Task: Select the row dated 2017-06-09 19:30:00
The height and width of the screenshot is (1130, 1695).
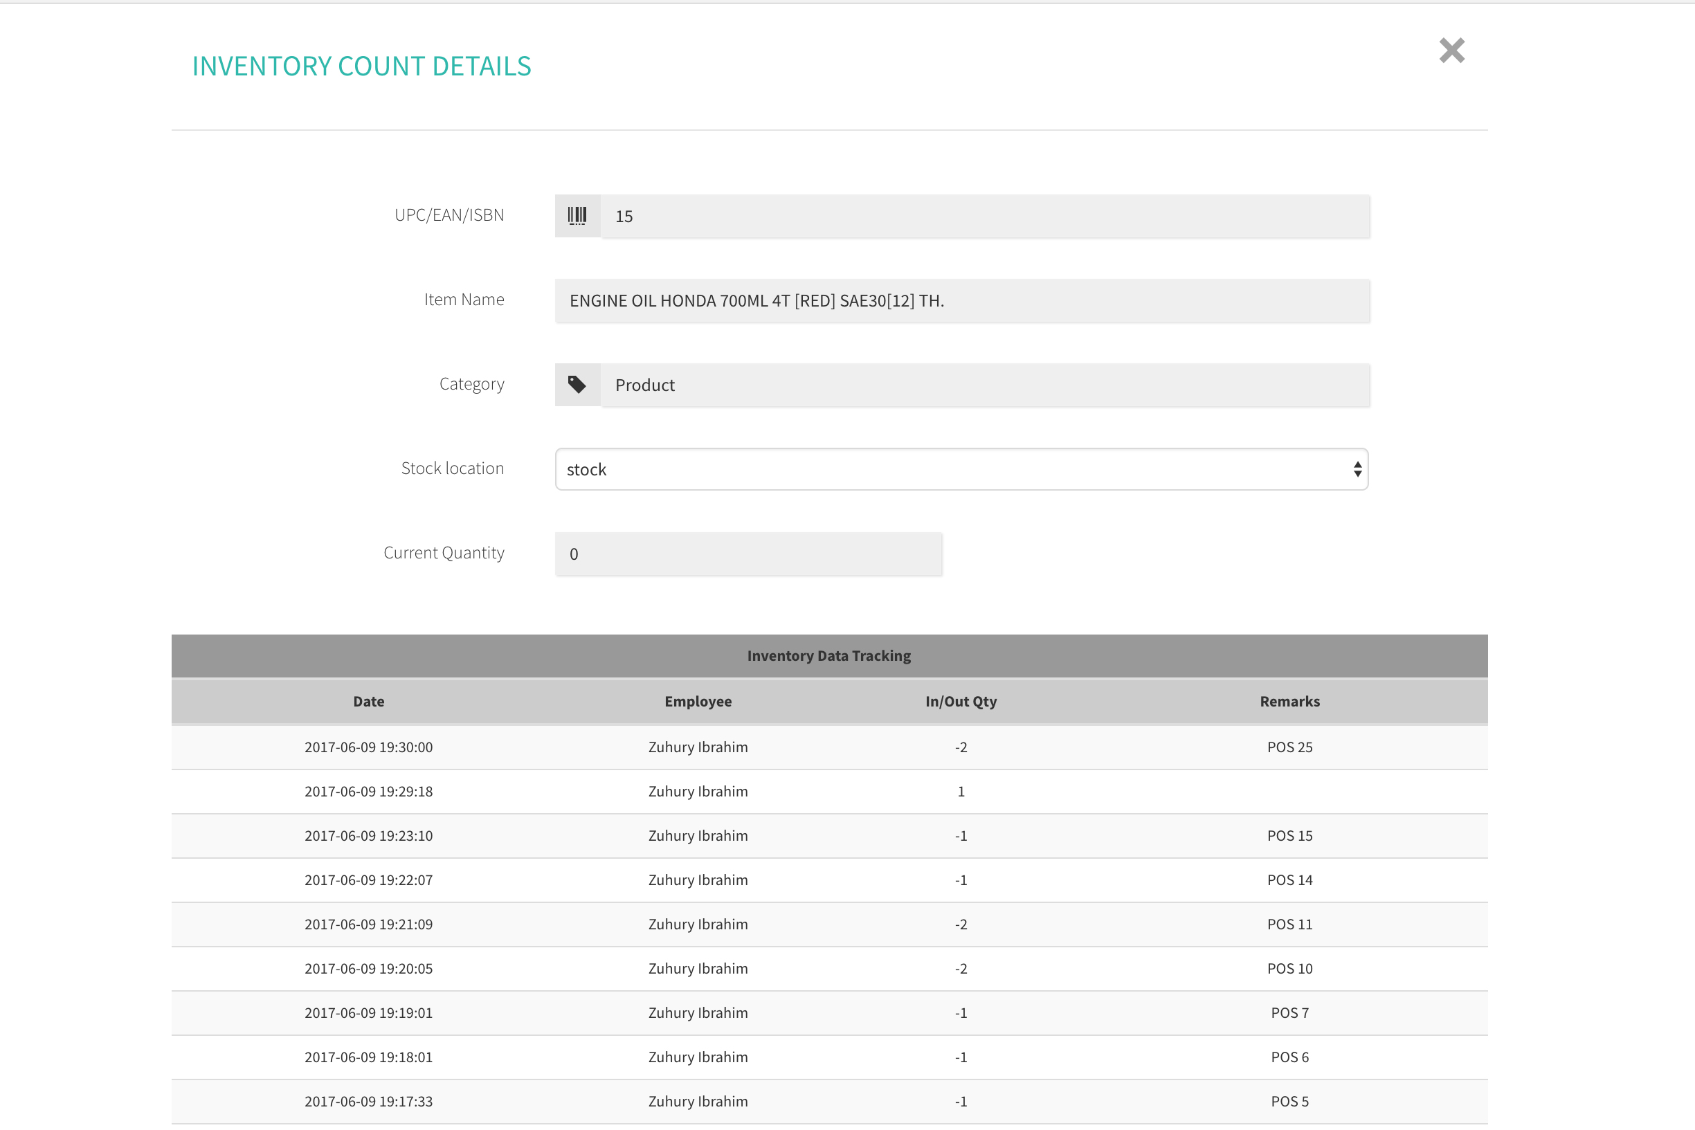Action: (x=368, y=747)
